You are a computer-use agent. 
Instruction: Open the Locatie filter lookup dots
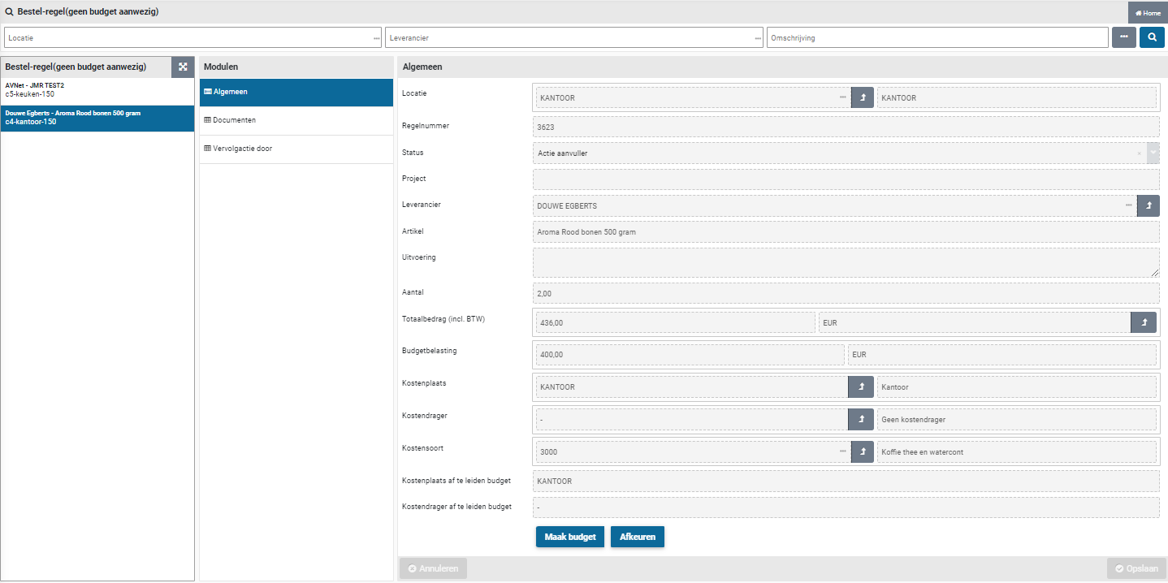(376, 38)
